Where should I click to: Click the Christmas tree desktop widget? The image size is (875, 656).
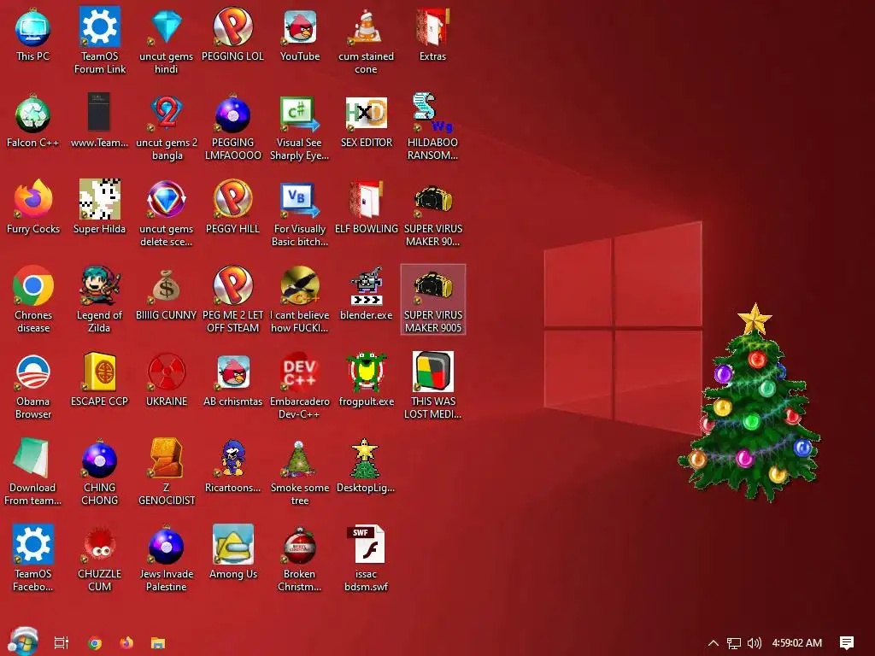coord(749,403)
